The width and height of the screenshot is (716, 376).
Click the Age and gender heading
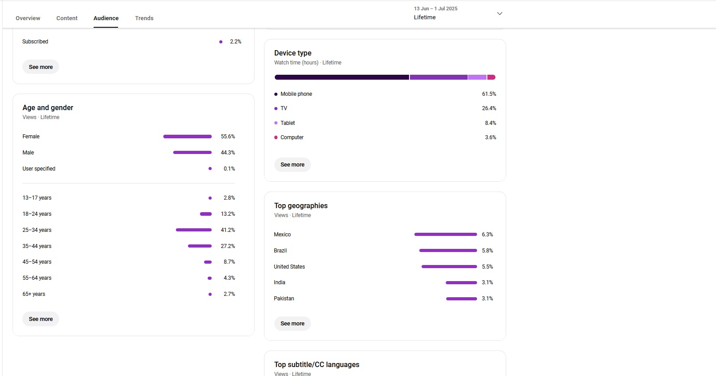48,108
